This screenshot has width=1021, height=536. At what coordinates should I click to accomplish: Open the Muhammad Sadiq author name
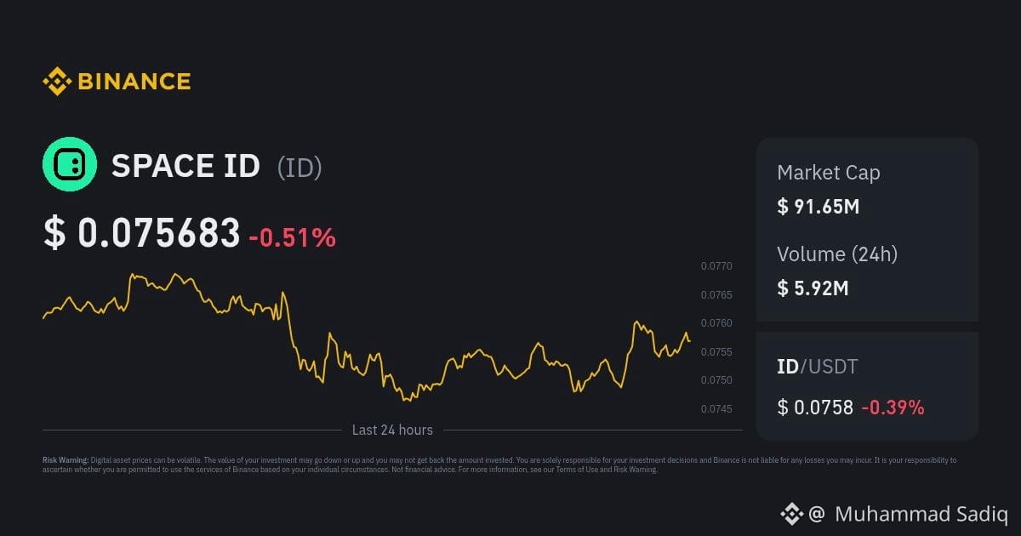(921, 513)
